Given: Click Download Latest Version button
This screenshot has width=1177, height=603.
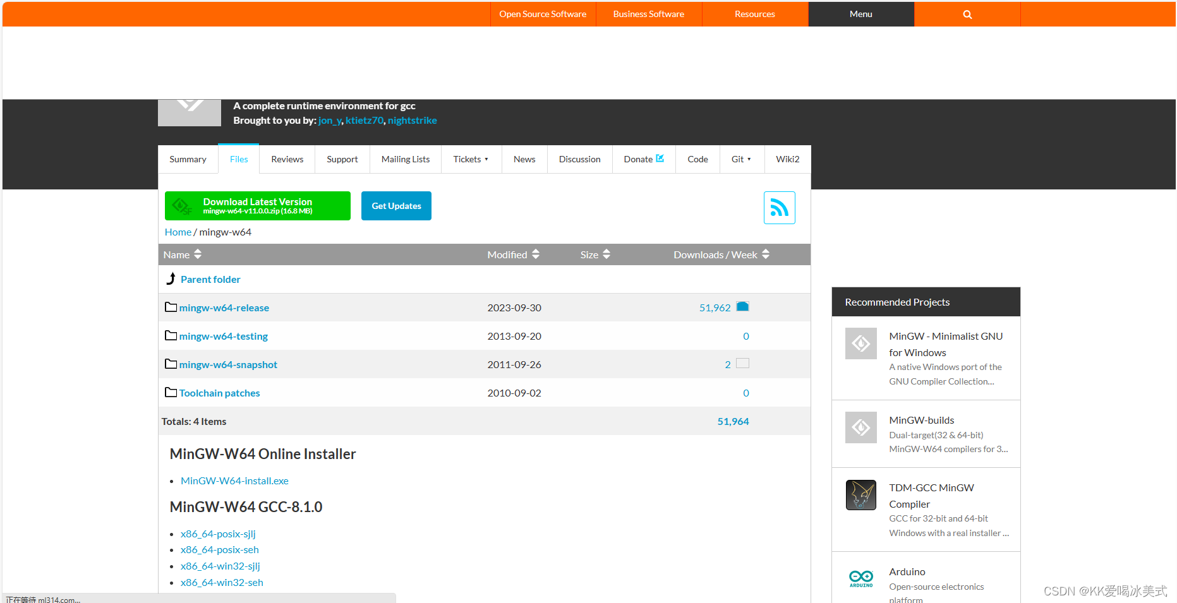Looking at the screenshot, I should (x=258, y=206).
